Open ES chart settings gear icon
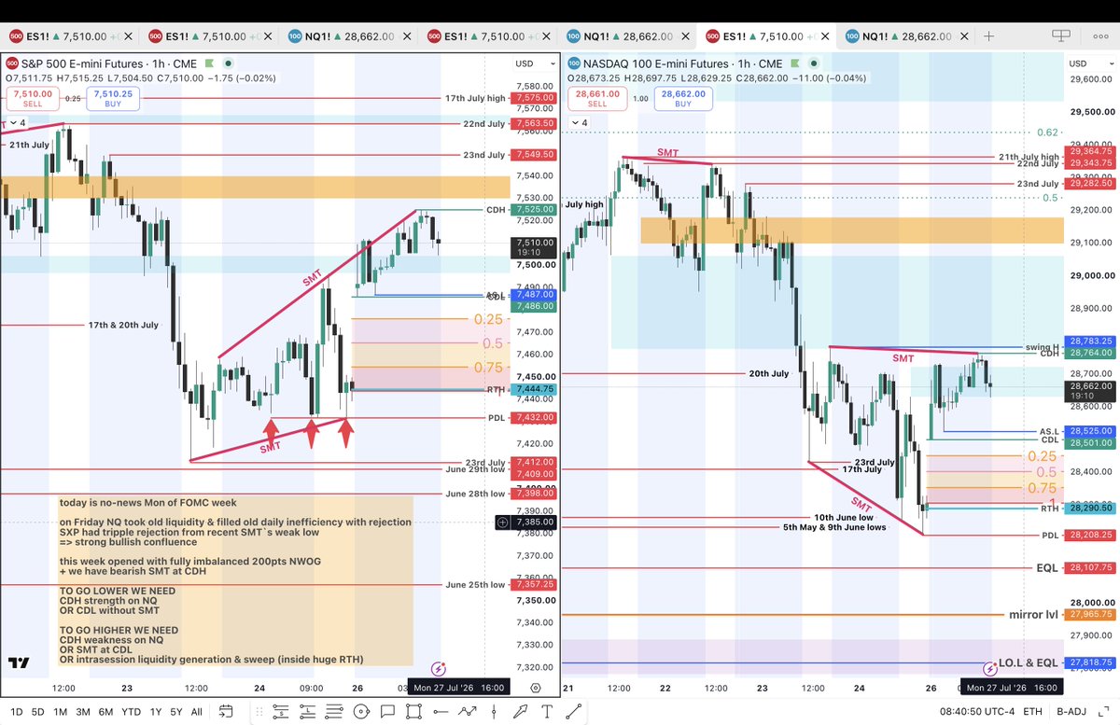Viewport: 1120px width, 725px height. (536, 688)
